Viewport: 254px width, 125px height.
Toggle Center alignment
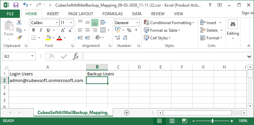tap(88, 30)
